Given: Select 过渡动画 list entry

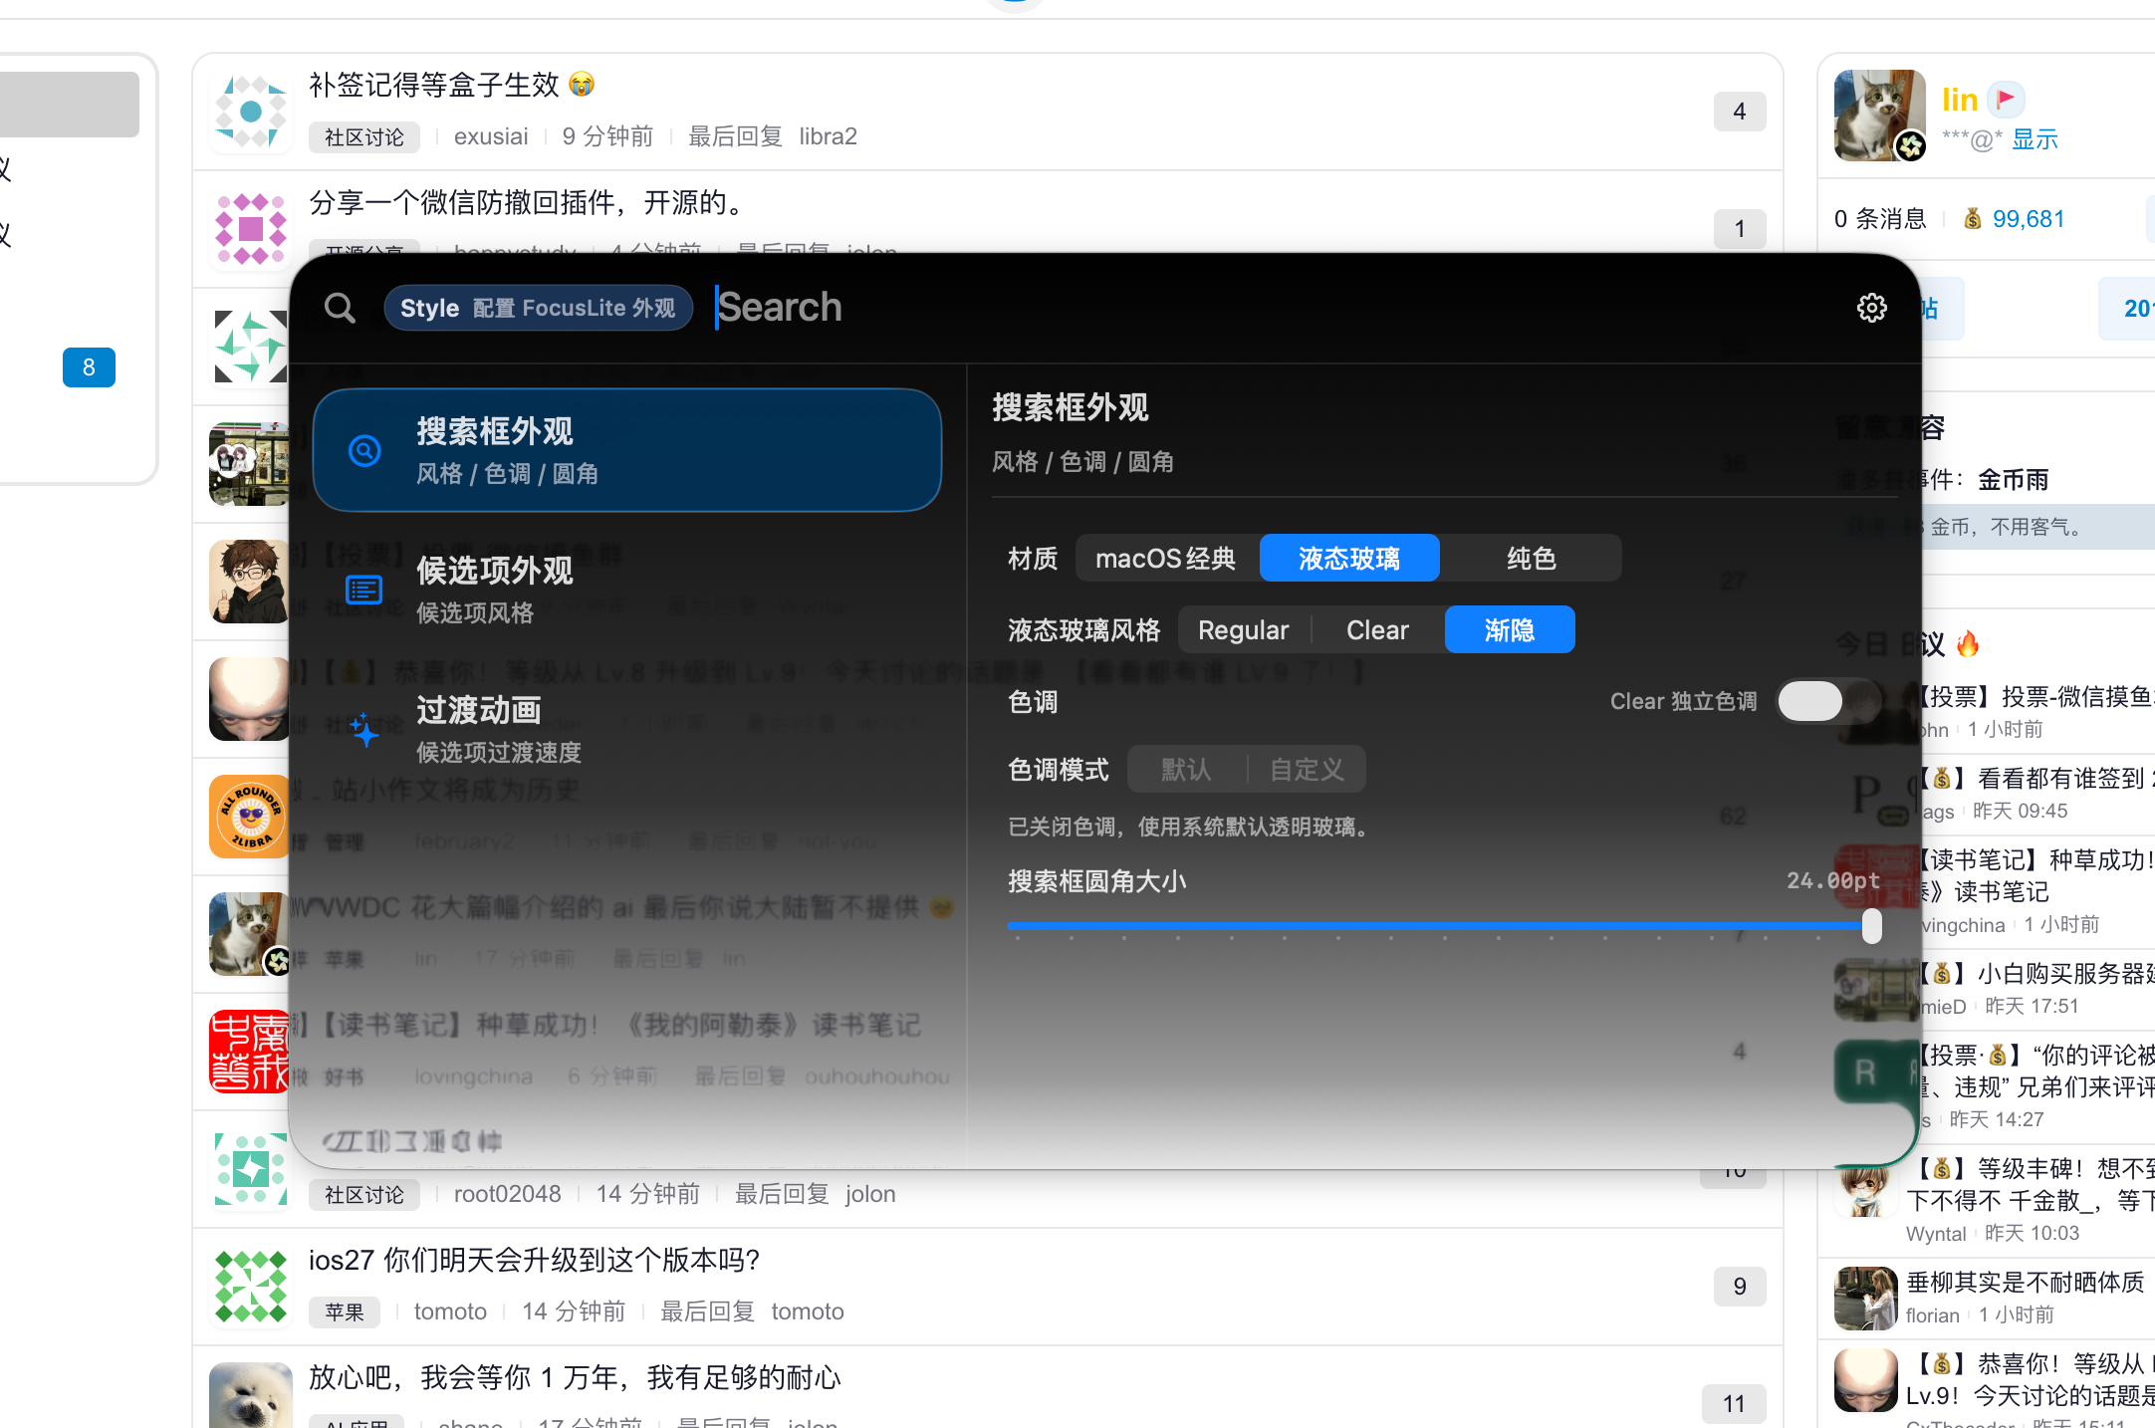Looking at the screenshot, I should coord(627,729).
